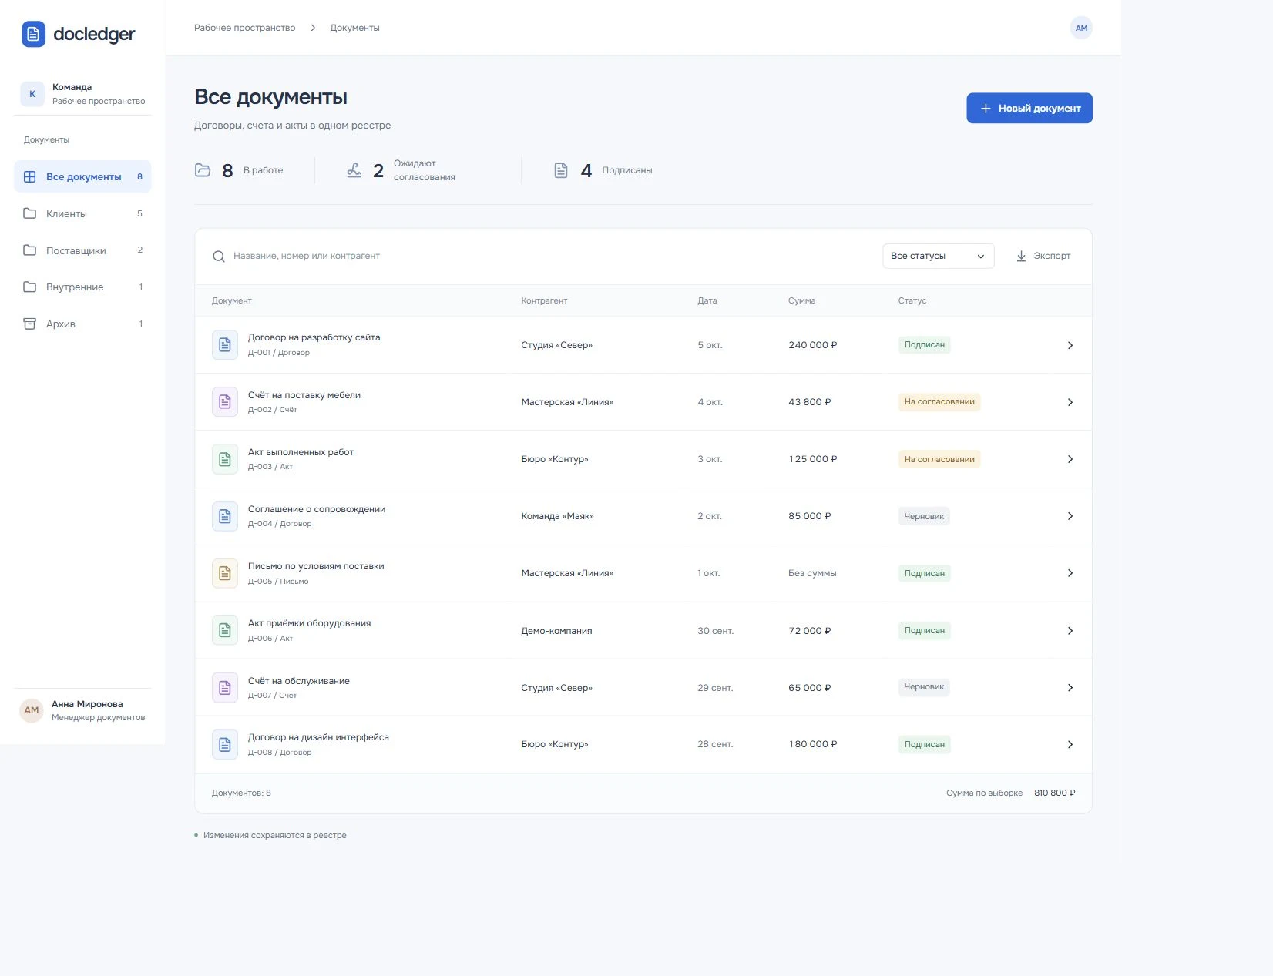This screenshot has width=1273, height=976.
Task: Click the document icon for Д-004 row
Action: pyautogui.click(x=225, y=516)
